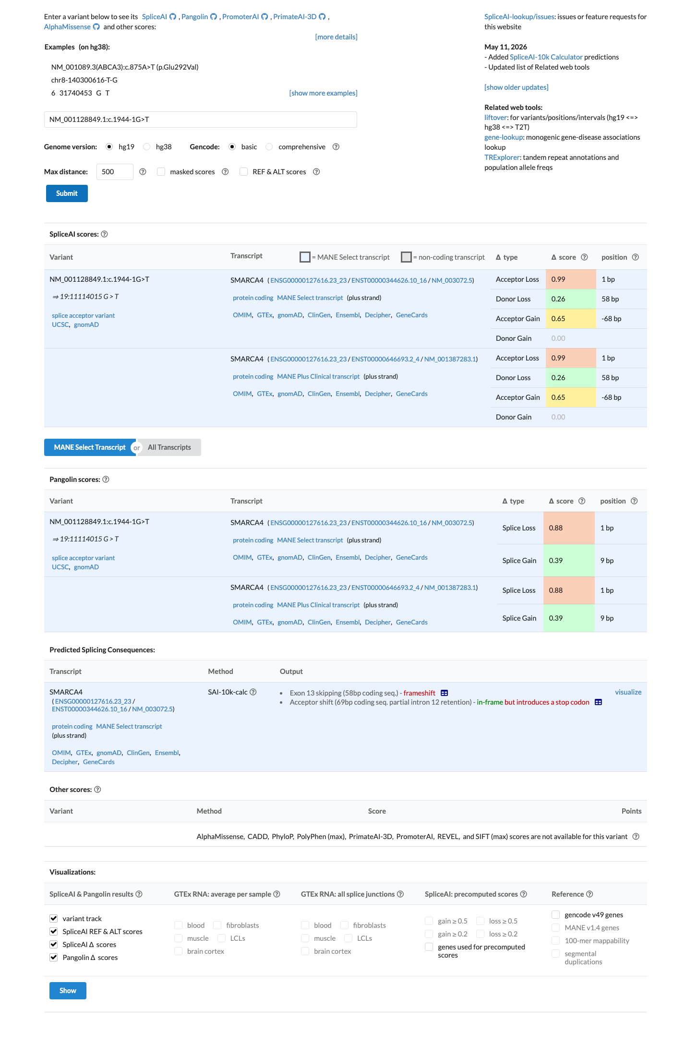Screen dimensions: 698x1056
Task: Open help icon next to SAI-10k-calc
Action: [x=253, y=692]
